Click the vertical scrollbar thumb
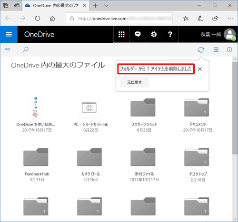 pyautogui.click(x=235, y=108)
